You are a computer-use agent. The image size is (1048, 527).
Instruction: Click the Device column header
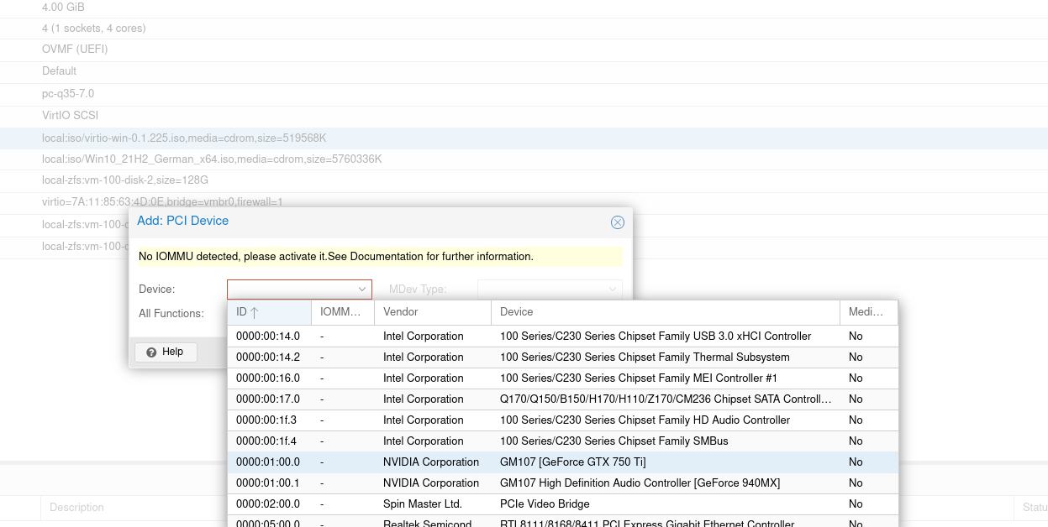(x=664, y=312)
